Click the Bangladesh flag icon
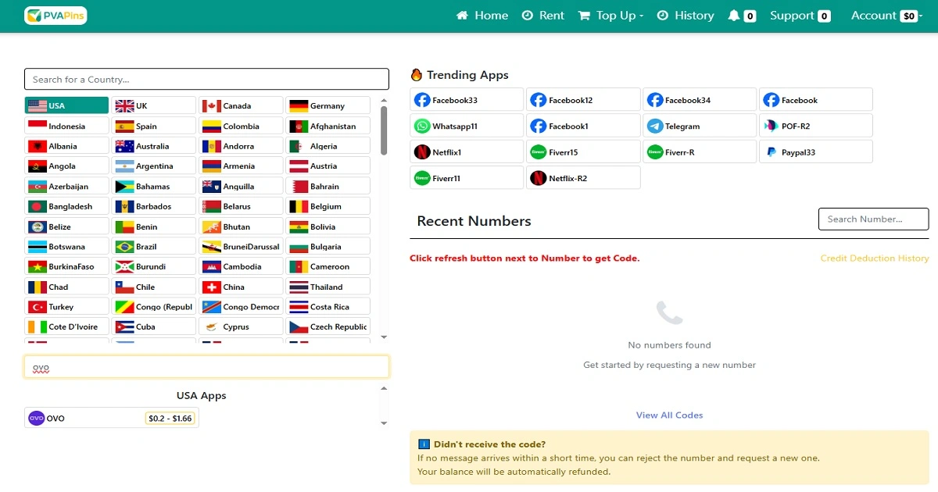 coord(37,206)
